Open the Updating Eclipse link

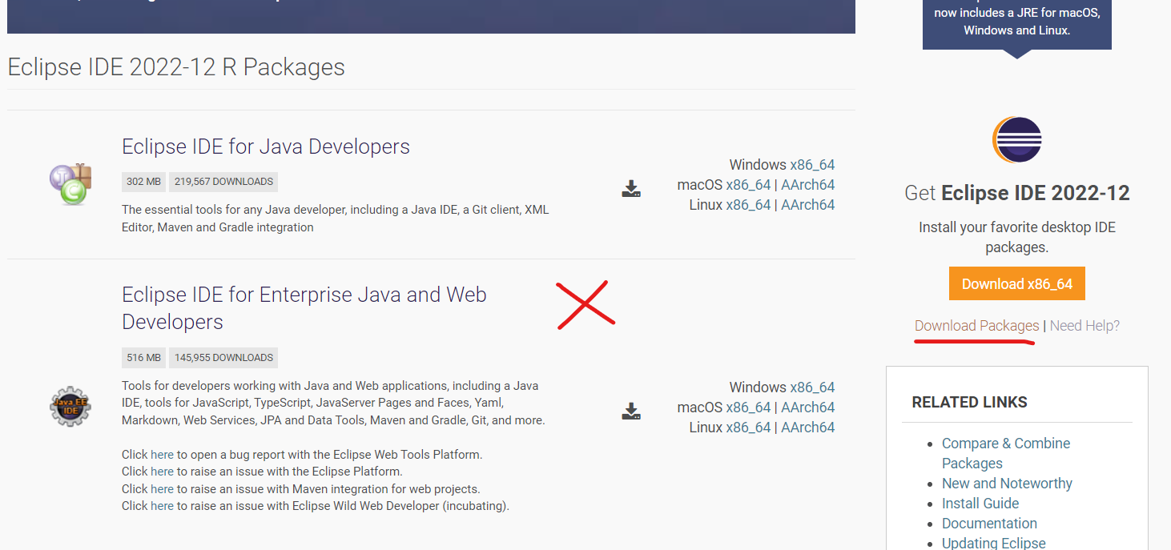click(x=993, y=543)
